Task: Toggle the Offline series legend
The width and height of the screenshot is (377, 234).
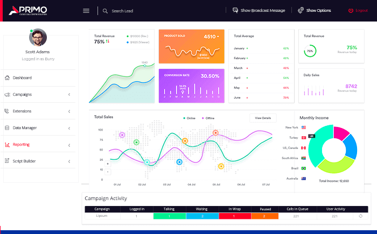Action: coord(208,118)
